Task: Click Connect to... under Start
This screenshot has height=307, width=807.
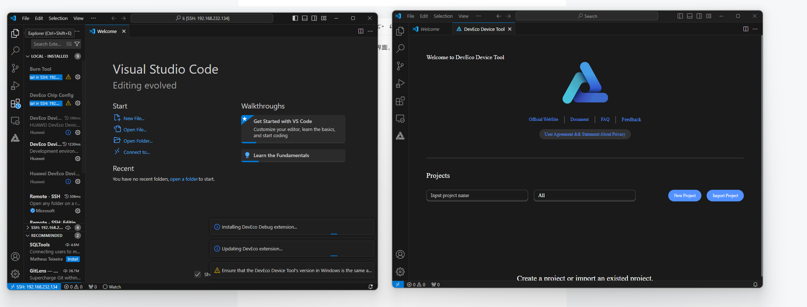Action: pos(137,152)
